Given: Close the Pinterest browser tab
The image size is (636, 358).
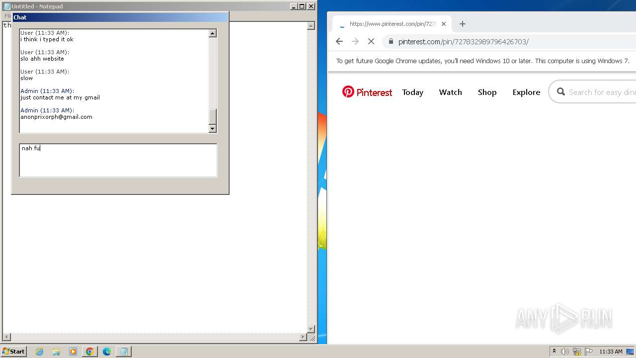Looking at the screenshot, I should [444, 24].
